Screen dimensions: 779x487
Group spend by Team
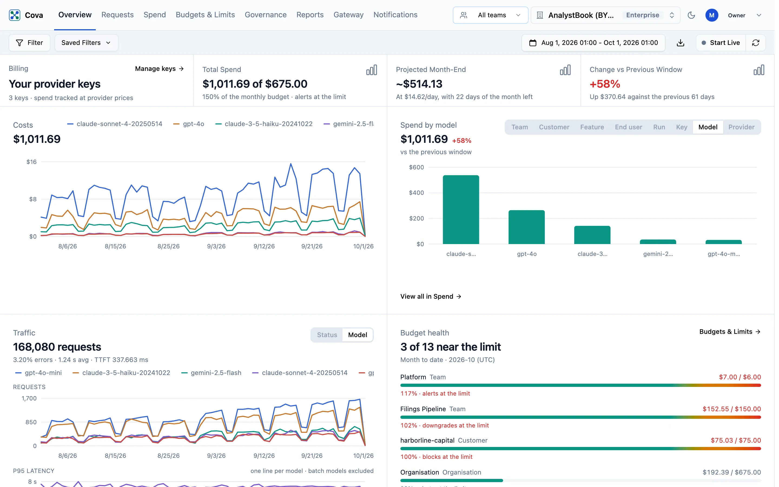pyautogui.click(x=520, y=127)
